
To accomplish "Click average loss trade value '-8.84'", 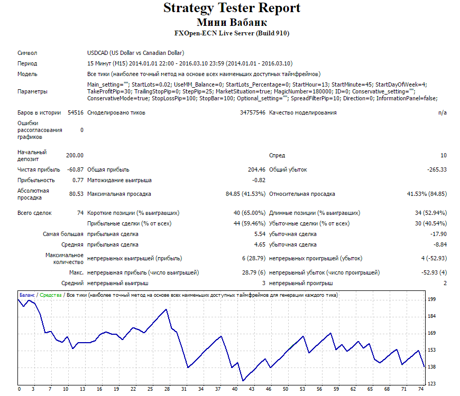I will point(440,244).
